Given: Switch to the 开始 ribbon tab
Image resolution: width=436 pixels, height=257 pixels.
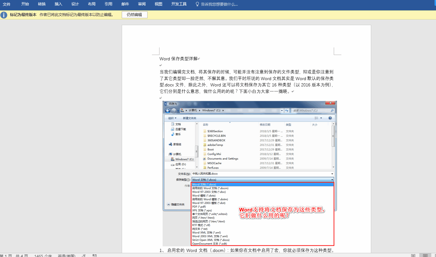Looking at the screenshot, I should tap(25, 4).
